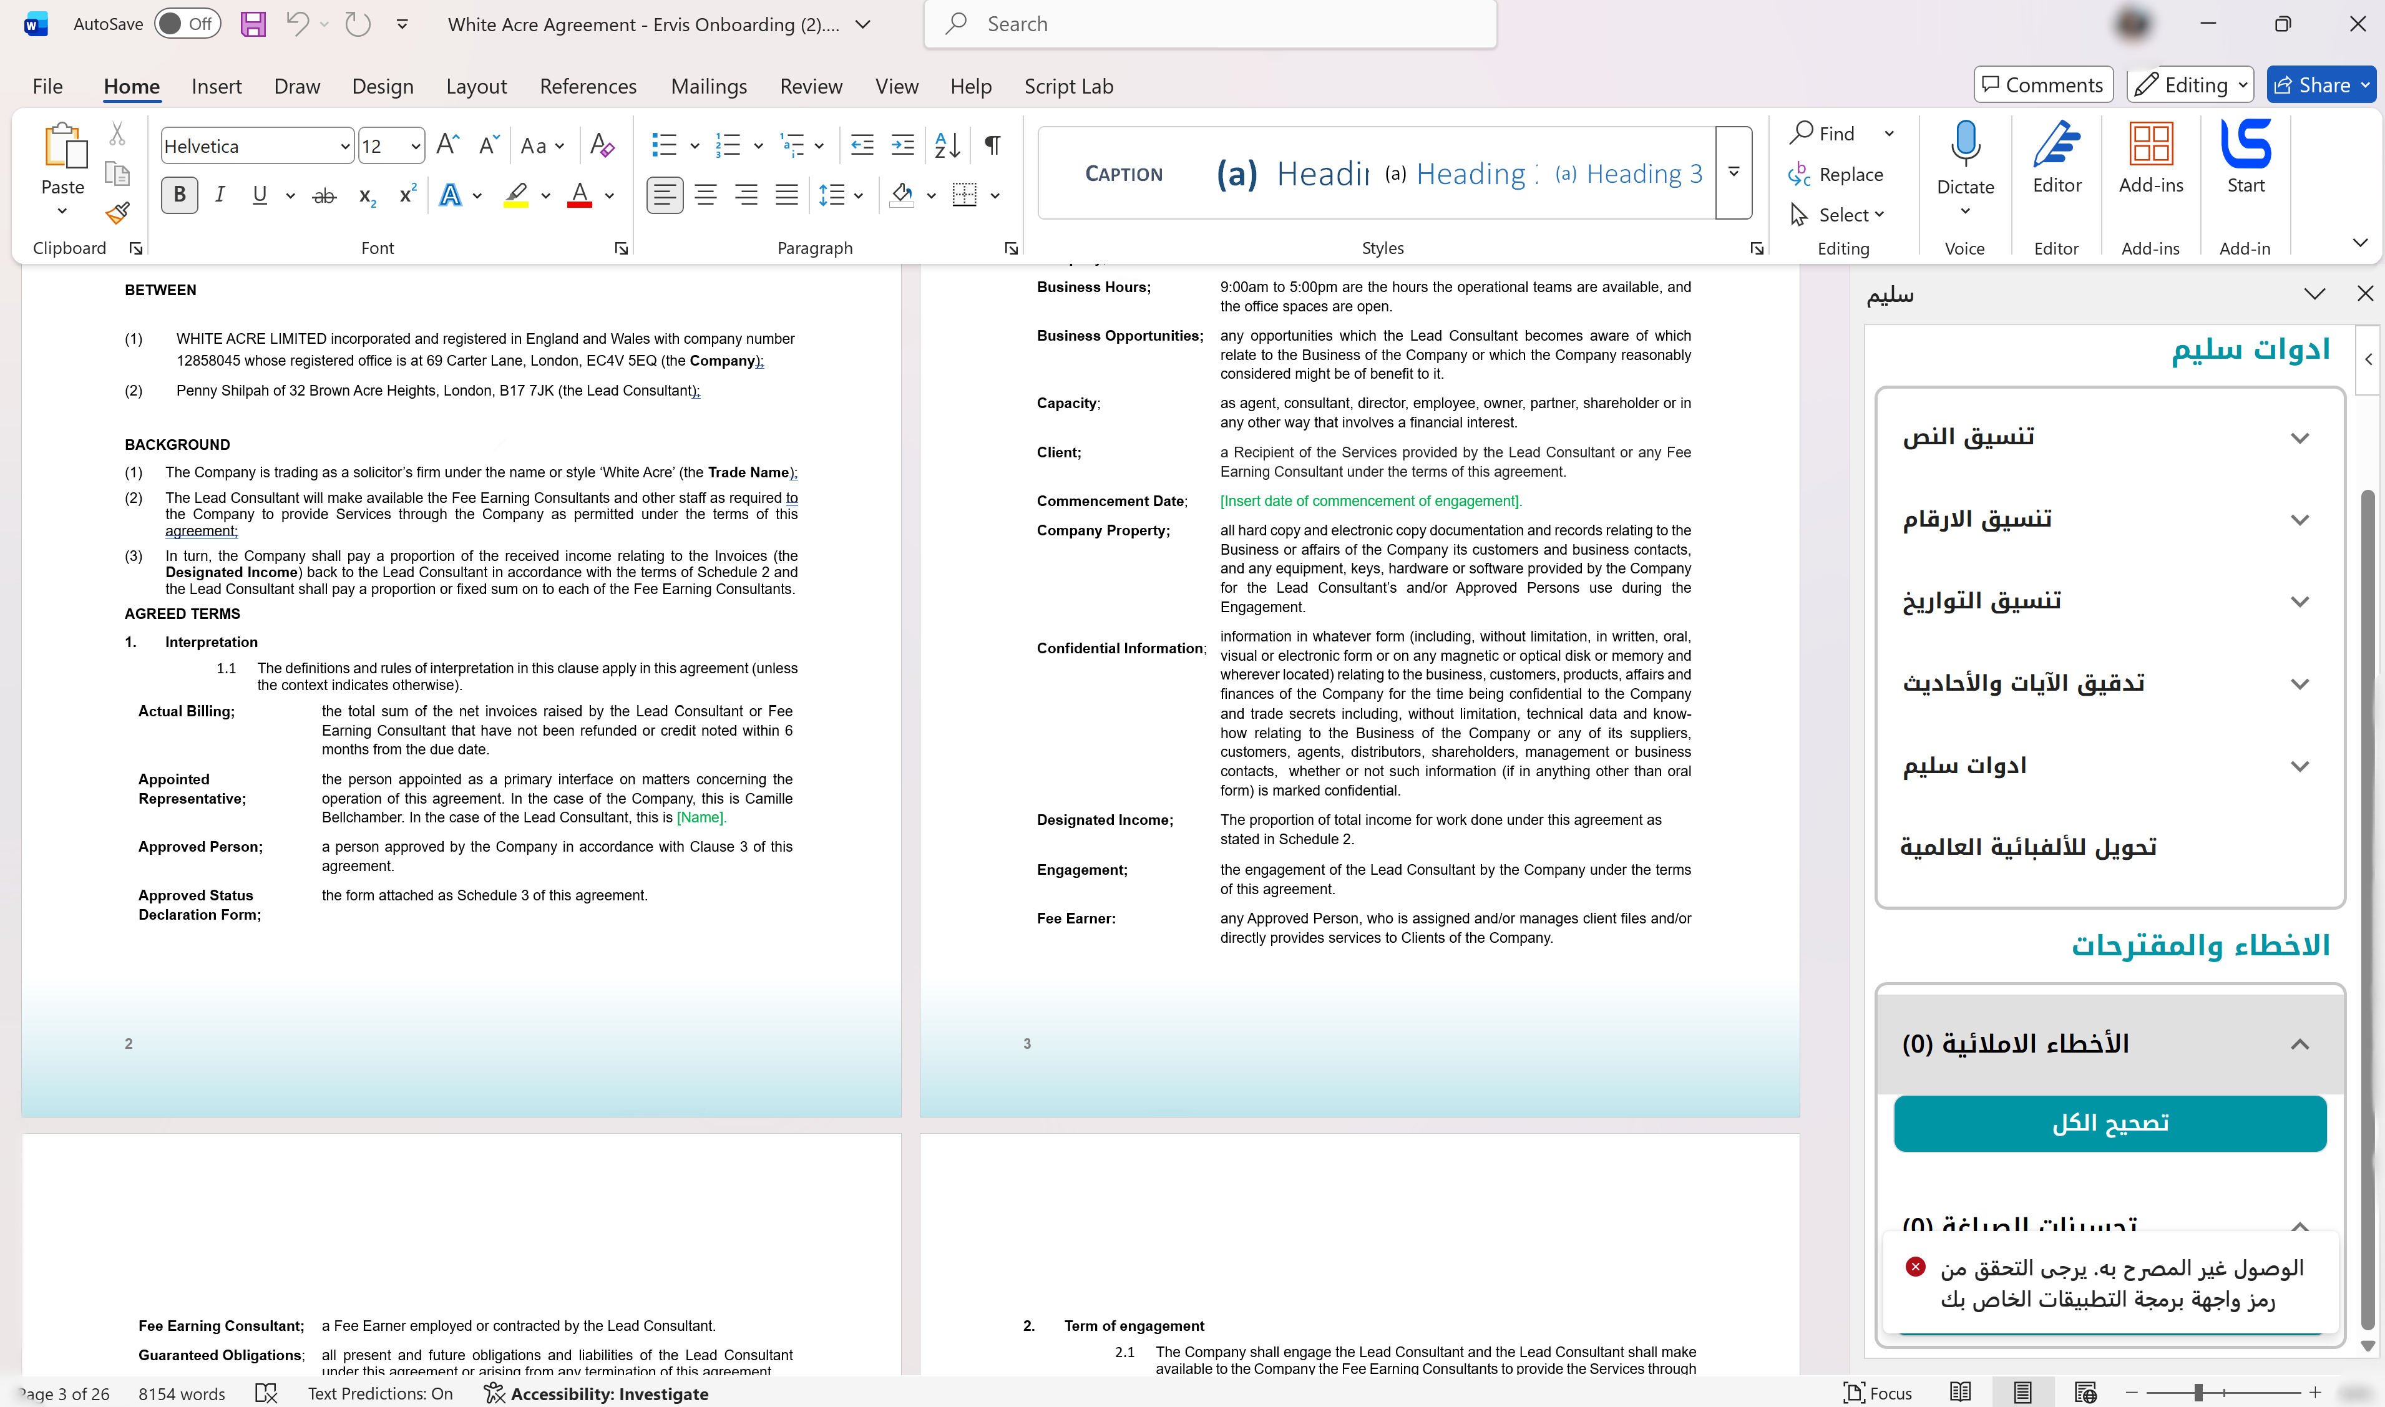This screenshot has width=2385, height=1407.
Task: Toggle Text Predictions in status bar
Action: (380, 1393)
